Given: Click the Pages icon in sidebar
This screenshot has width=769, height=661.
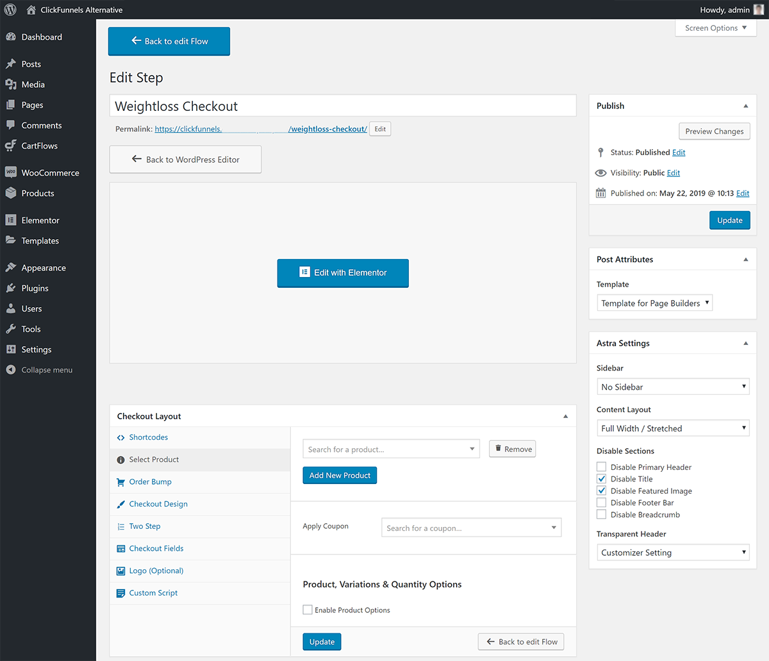Looking at the screenshot, I should pos(11,105).
